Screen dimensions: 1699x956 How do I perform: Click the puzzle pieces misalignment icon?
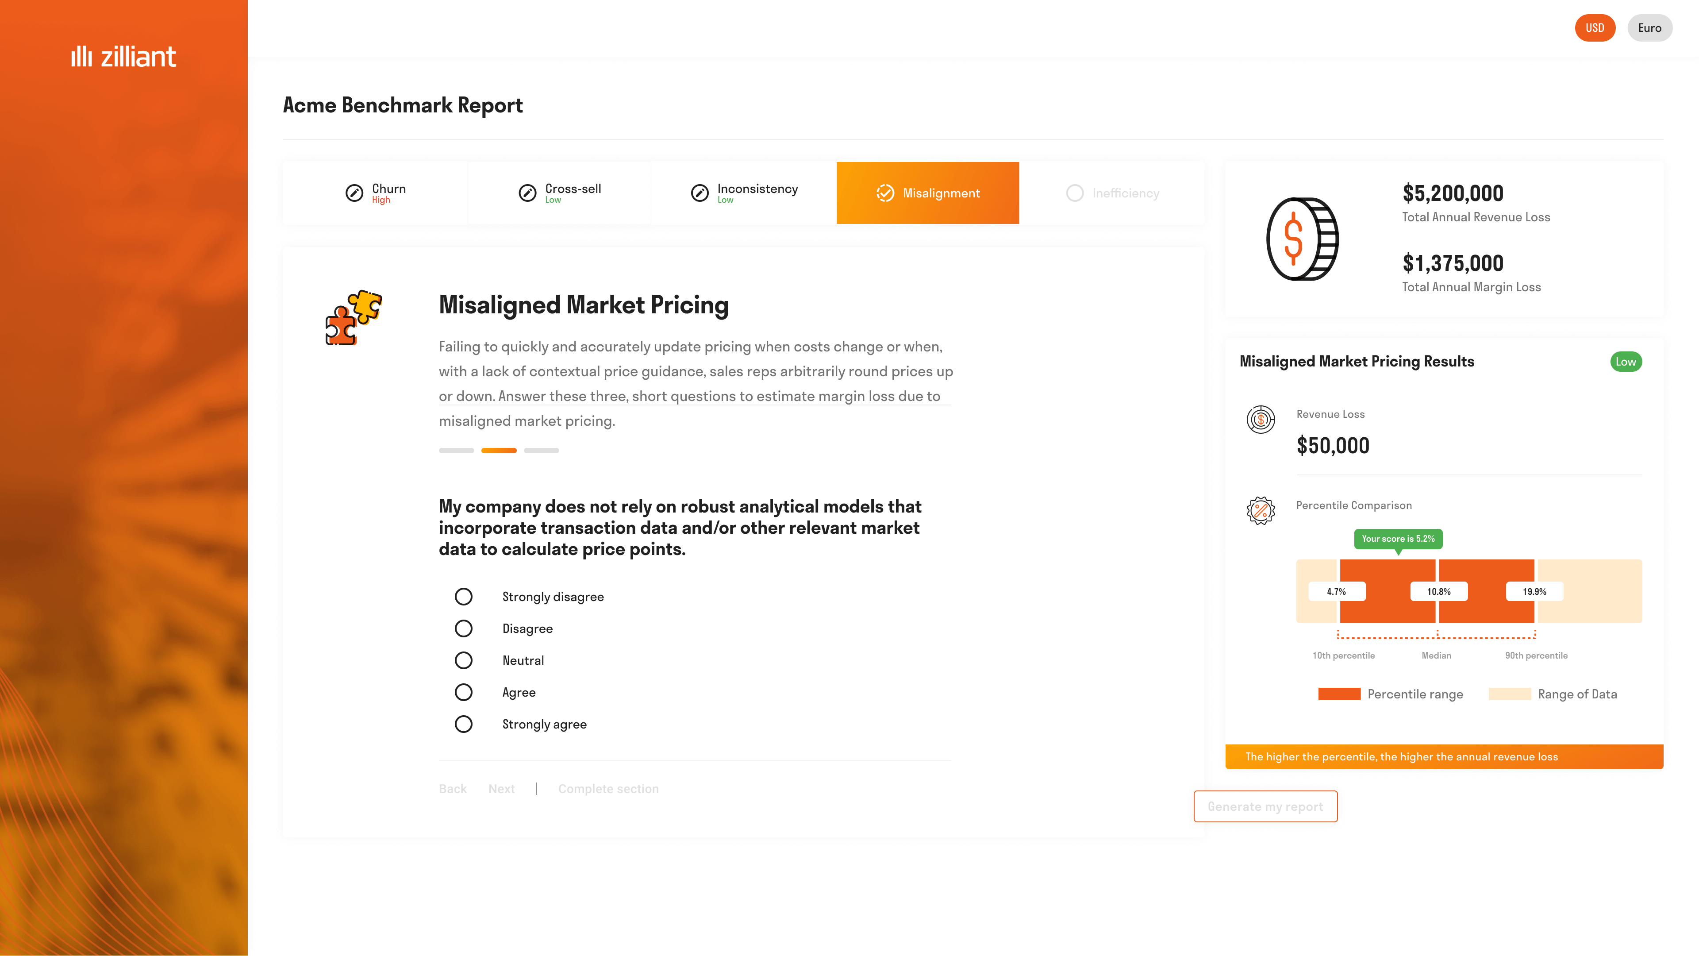(354, 317)
